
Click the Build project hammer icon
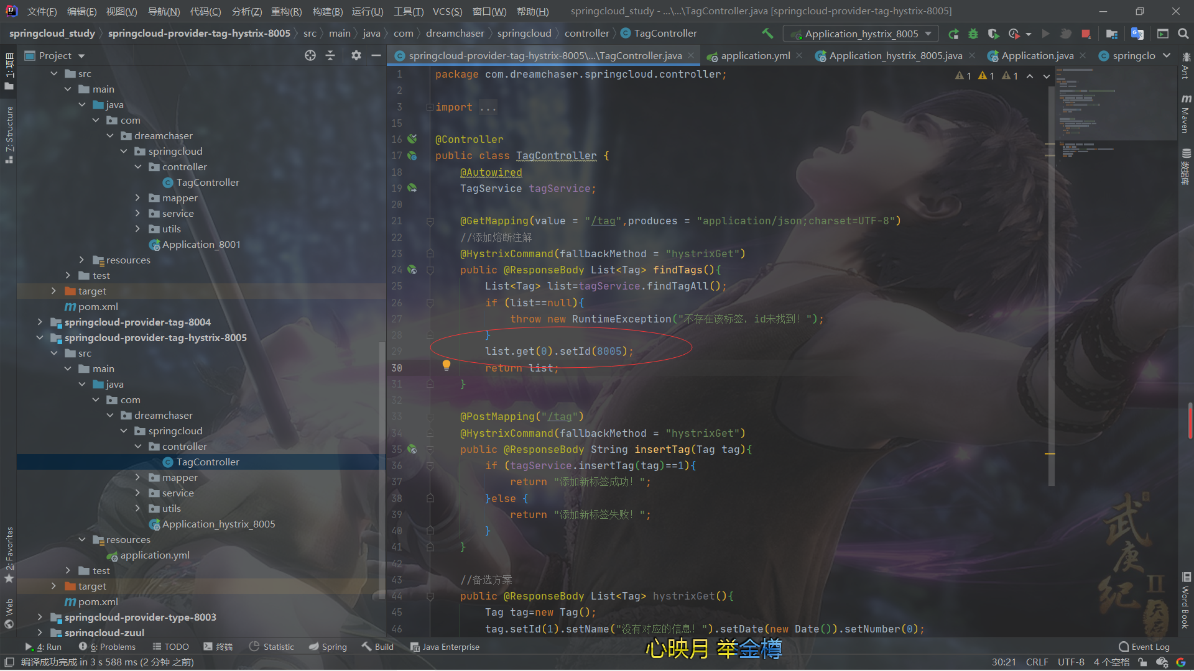pos(767,34)
